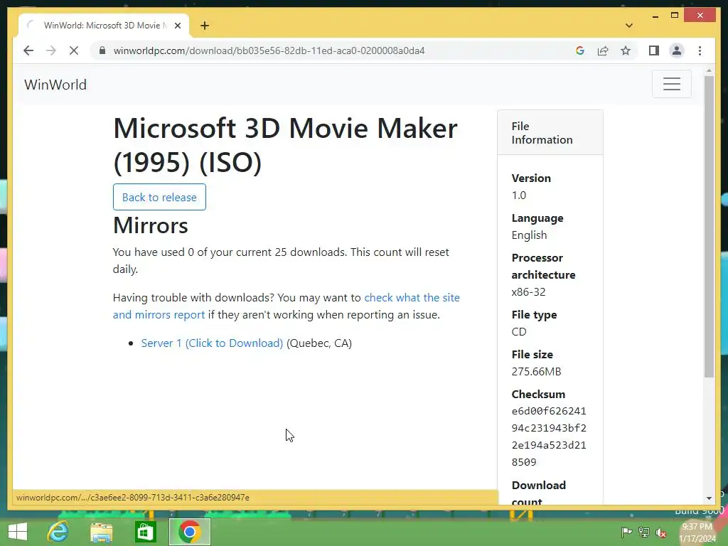Open the Windows Start button
Screen dimensions: 728x546
[18, 532]
